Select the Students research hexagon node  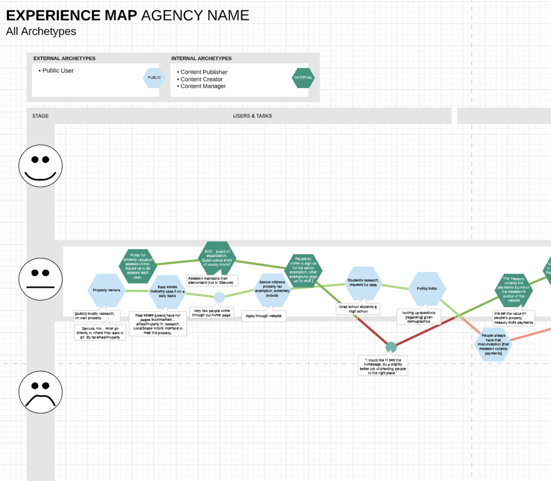point(363,283)
